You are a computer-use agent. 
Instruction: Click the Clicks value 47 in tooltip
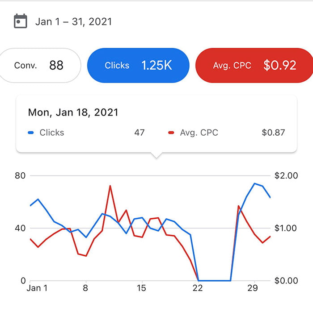(140, 133)
